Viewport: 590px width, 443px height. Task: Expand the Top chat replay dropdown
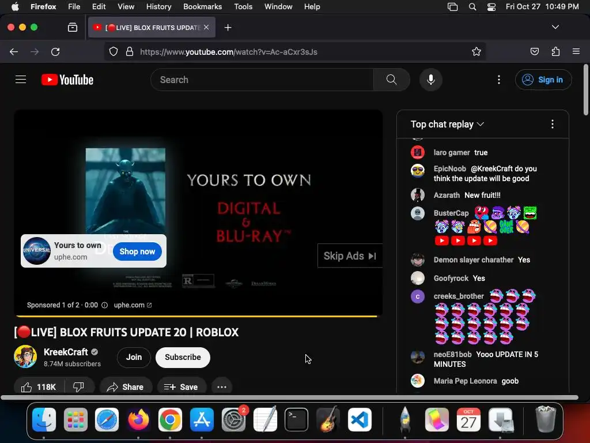(447, 125)
